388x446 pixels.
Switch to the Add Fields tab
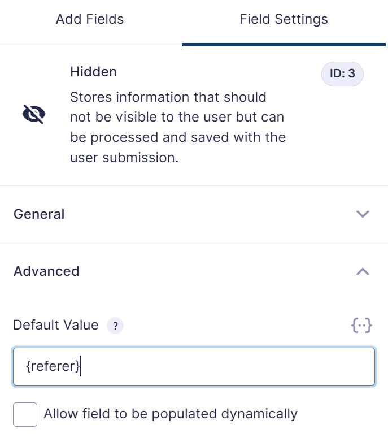pos(90,19)
